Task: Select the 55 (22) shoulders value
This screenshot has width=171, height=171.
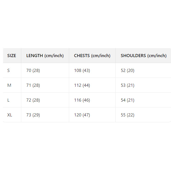Action: (128, 115)
